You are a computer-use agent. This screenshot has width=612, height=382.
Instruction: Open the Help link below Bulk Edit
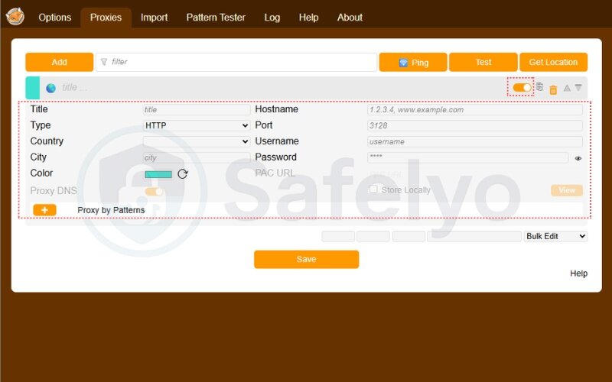578,274
